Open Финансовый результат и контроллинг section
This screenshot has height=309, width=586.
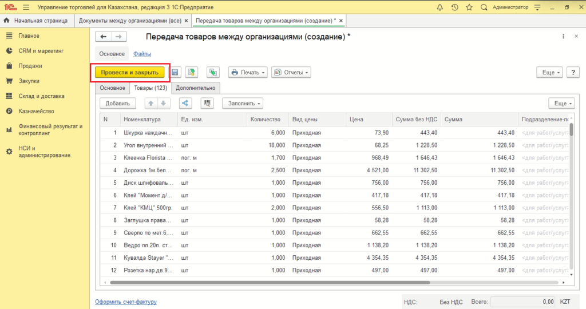(50, 130)
